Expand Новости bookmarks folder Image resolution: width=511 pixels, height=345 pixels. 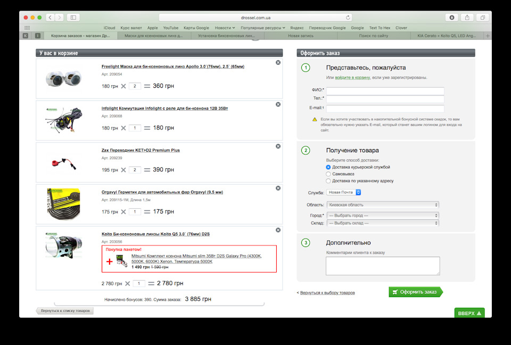(x=225, y=28)
